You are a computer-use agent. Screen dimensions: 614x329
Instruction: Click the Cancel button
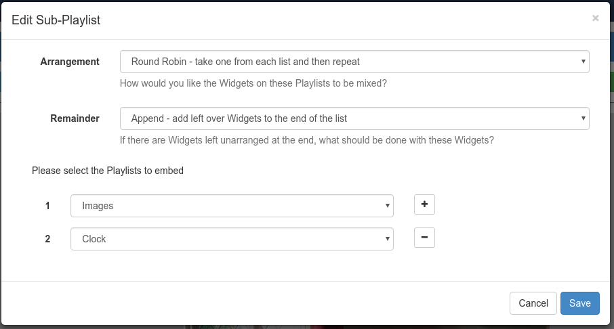click(x=533, y=303)
